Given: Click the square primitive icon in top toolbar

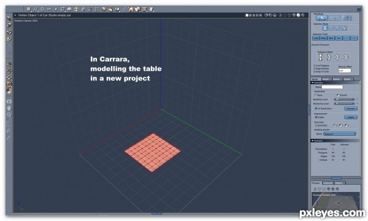Looking at the screenshot, I should coord(29,9).
